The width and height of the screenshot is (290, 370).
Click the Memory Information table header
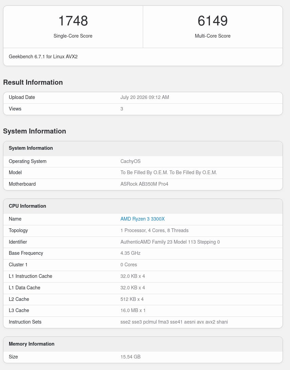tap(143, 344)
